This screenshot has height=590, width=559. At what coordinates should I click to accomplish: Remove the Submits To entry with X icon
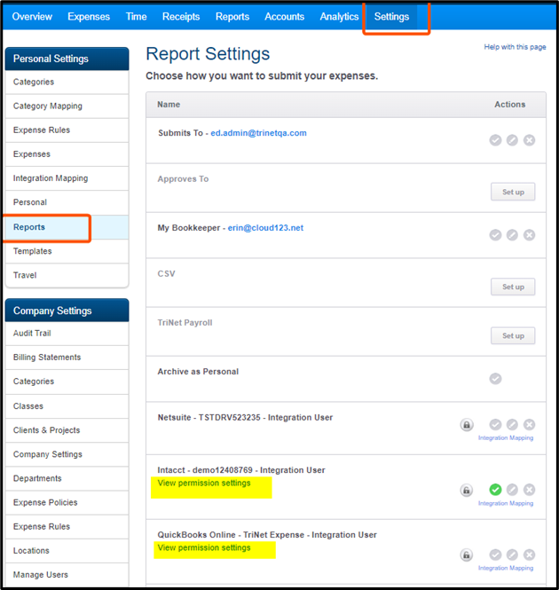(x=529, y=140)
